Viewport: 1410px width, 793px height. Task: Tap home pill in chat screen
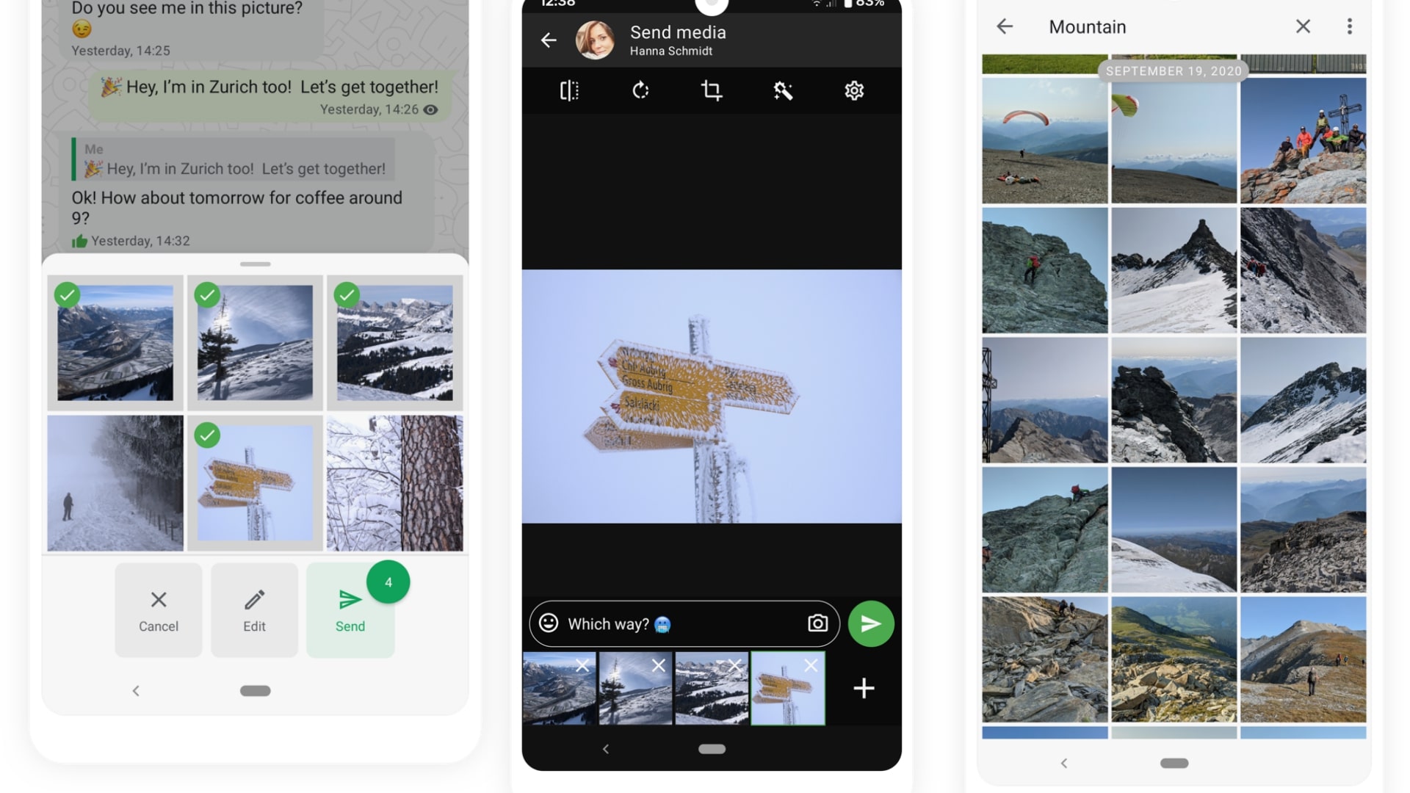256,691
